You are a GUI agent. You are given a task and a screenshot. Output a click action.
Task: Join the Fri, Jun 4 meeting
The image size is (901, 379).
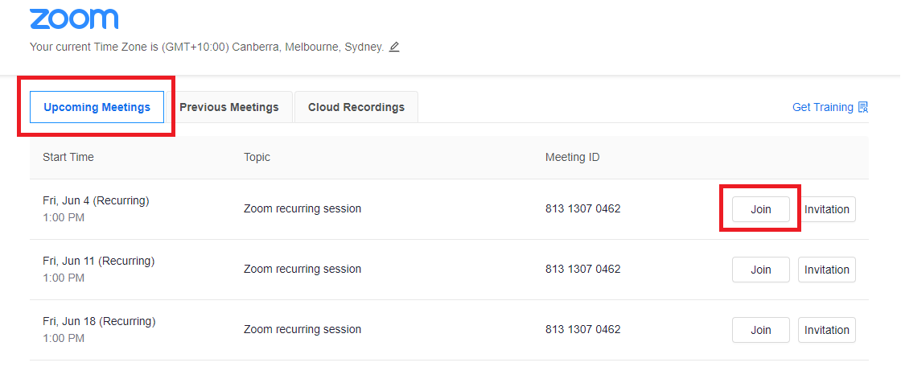761,209
